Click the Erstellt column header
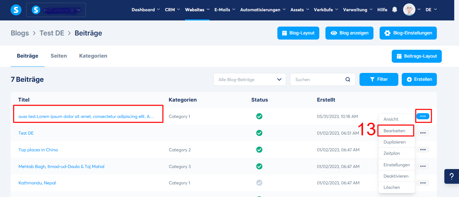Viewport: 459px width, 197px height. point(326,100)
